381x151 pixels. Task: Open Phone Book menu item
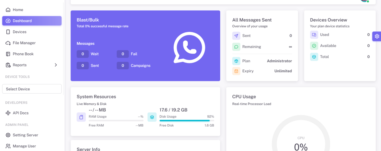click(x=32, y=54)
